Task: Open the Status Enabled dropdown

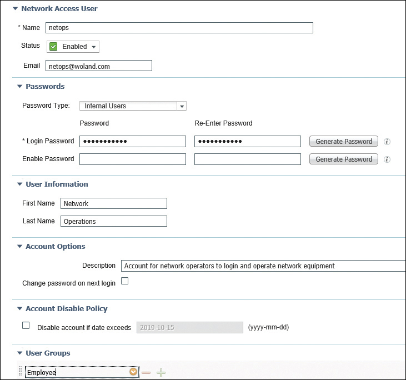Action: (x=94, y=47)
